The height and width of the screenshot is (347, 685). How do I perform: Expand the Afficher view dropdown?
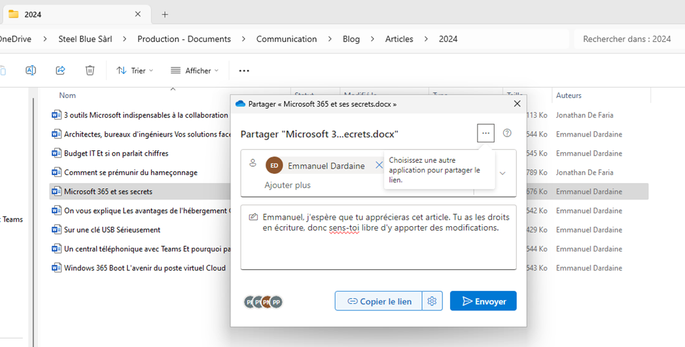tap(194, 71)
